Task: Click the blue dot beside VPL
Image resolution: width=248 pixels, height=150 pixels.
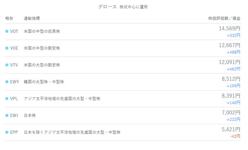Action: (7, 99)
